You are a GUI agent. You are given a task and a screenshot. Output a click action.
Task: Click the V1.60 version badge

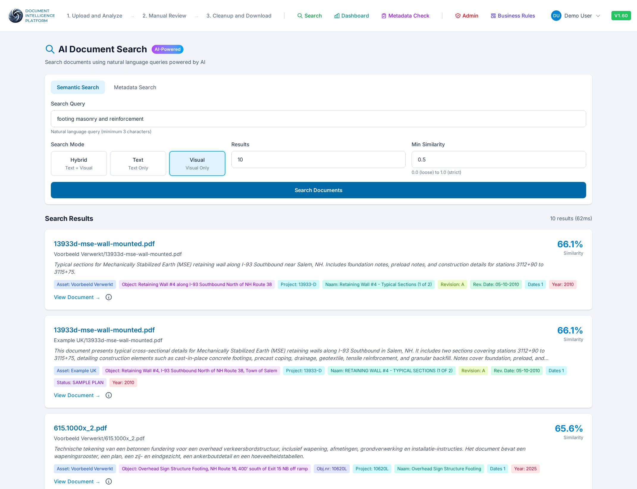click(621, 16)
